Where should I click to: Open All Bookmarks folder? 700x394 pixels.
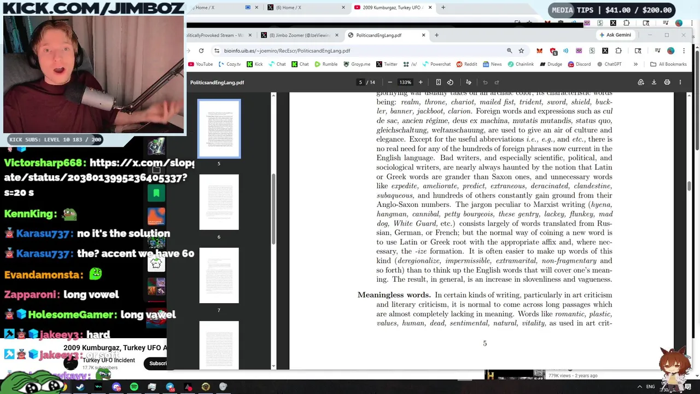click(668, 64)
